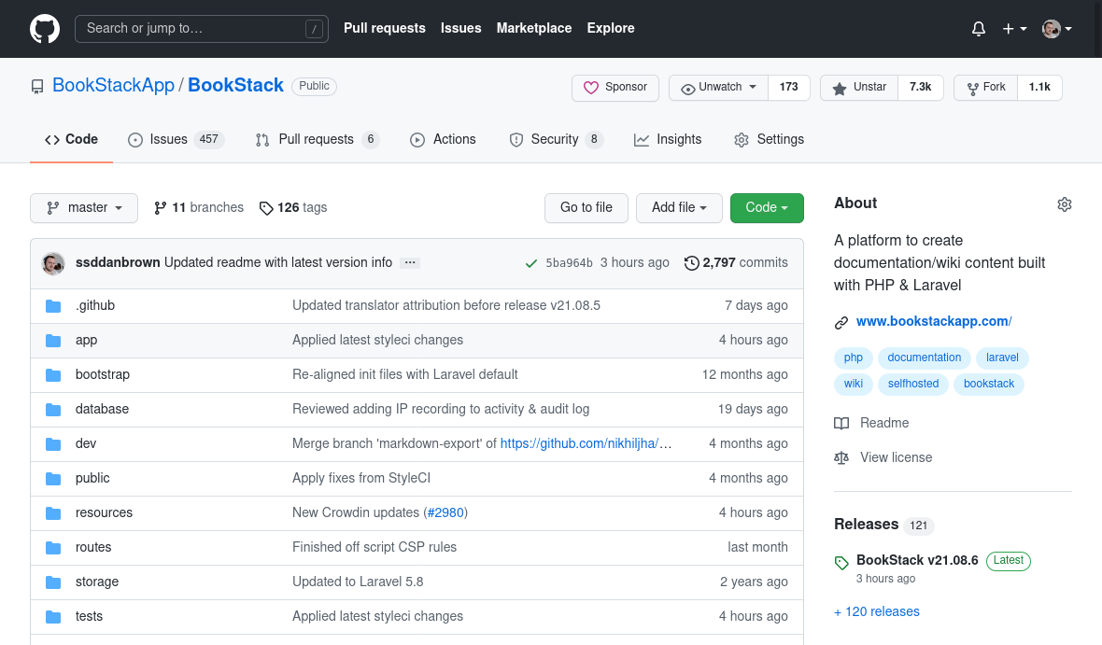This screenshot has width=1102, height=645.
Task: Open the Readme link
Action: coord(871,423)
